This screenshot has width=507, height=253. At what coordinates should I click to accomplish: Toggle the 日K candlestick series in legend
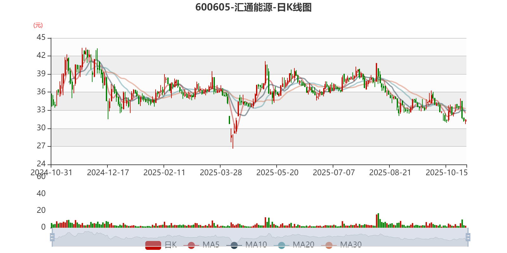point(161,245)
